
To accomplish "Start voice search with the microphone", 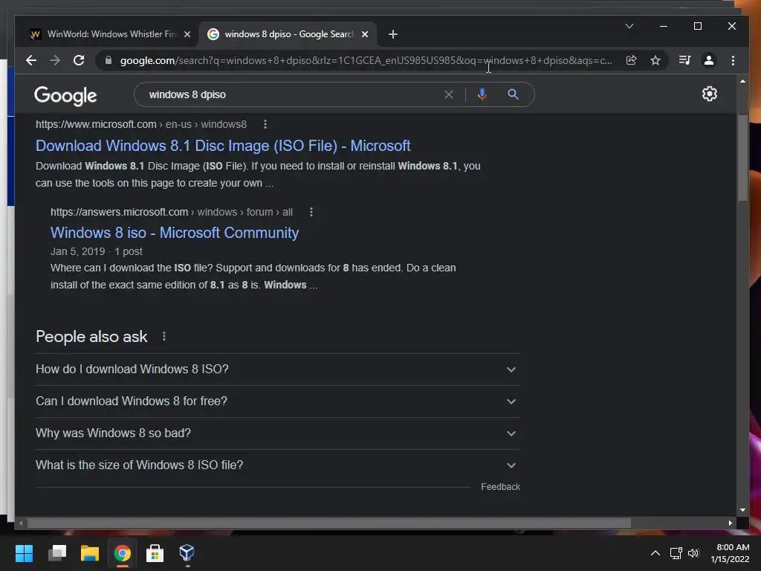I will point(482,94).
